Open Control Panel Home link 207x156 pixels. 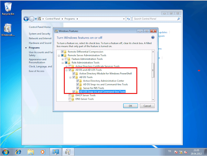(39, 27)
